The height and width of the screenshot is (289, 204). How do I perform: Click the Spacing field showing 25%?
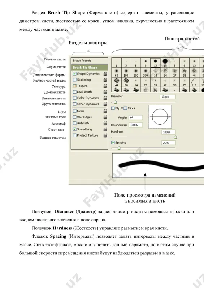click(x=168, y=143)
